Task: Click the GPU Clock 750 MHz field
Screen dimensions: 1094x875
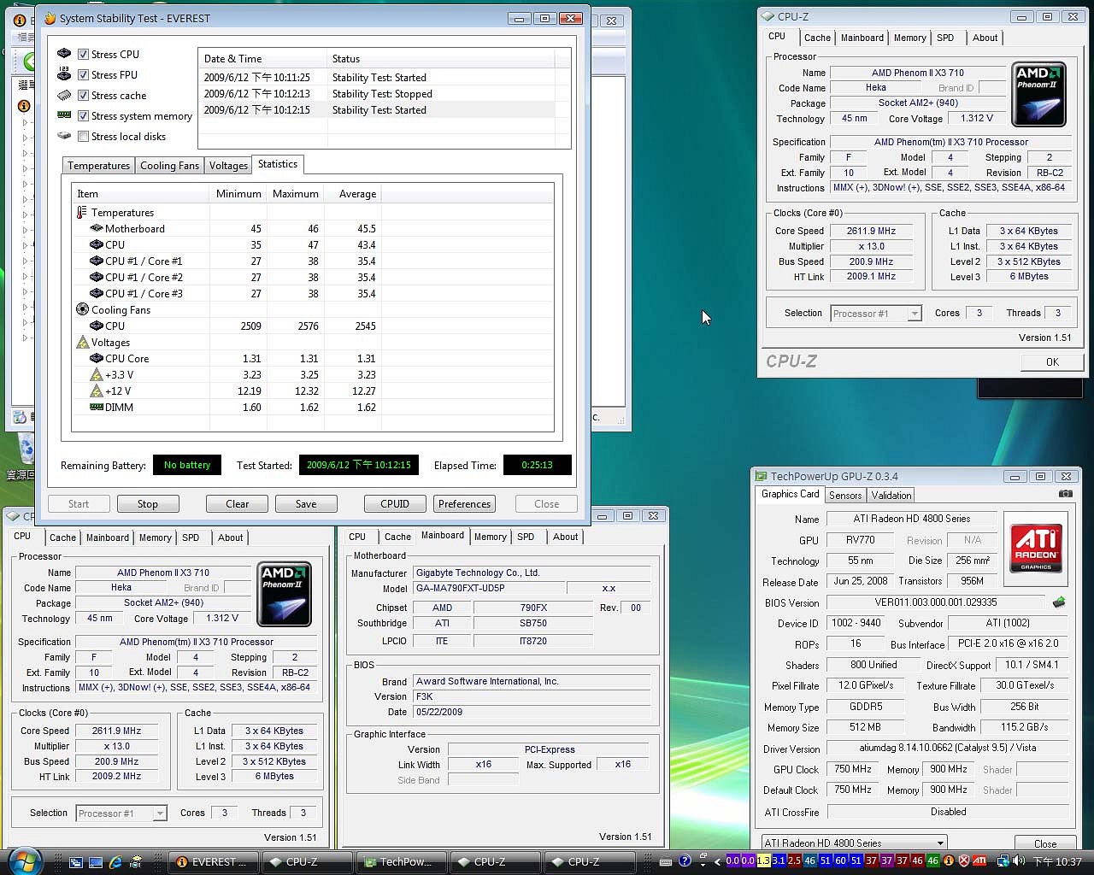Action: tap(853, 769)
